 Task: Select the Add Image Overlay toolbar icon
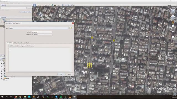tap(46, 5)
